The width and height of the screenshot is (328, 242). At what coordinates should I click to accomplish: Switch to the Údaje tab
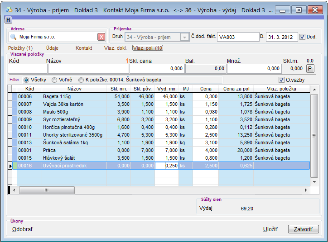tap(52, 47)
